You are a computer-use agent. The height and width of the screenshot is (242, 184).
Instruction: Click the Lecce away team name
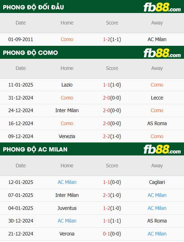pyautogui.click(x=157, y=98)
